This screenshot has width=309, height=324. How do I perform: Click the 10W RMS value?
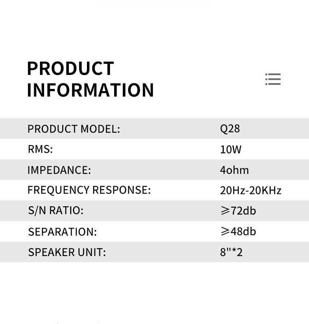coord(231,149)
